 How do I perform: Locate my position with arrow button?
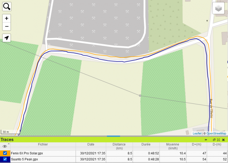pos(7,38)
